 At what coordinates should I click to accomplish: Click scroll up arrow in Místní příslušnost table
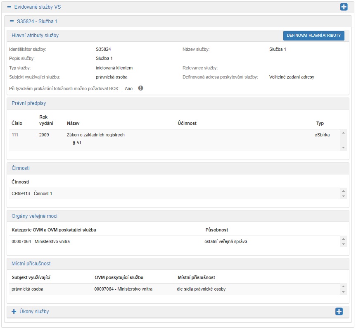tap(343, 286)
